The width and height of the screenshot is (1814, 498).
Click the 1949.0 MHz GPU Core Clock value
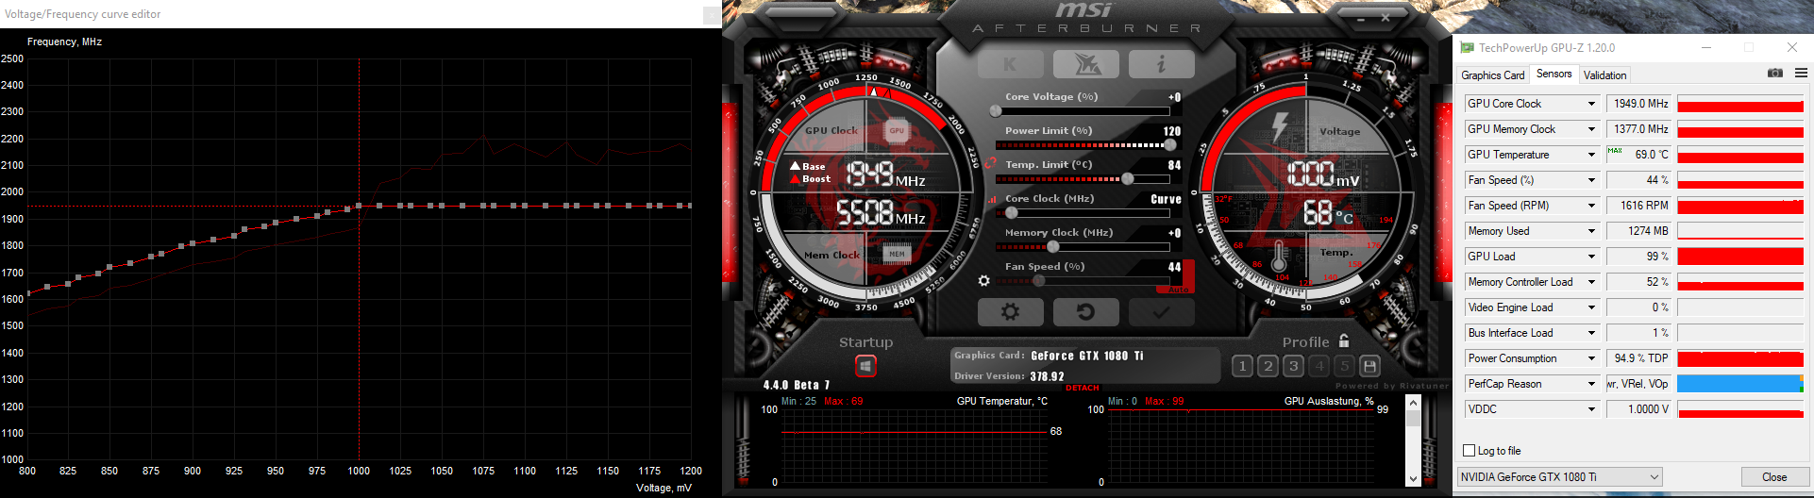[x=1639, y=104]
